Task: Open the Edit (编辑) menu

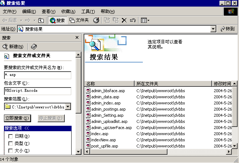Action: coord(29,12)
